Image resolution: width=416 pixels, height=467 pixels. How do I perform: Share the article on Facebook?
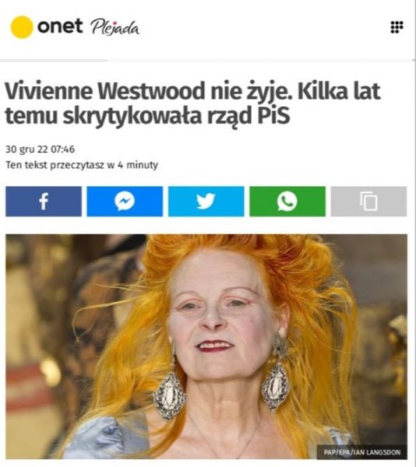44,202
